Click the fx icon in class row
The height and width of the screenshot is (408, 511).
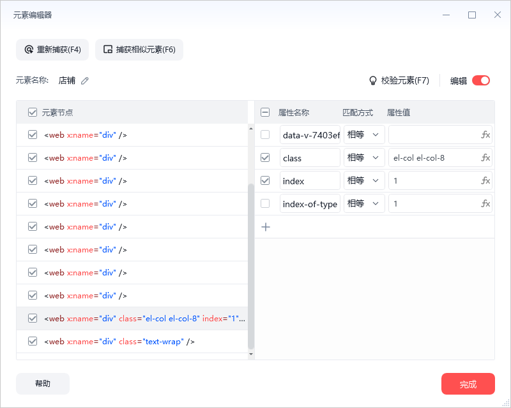pos(485,158)
